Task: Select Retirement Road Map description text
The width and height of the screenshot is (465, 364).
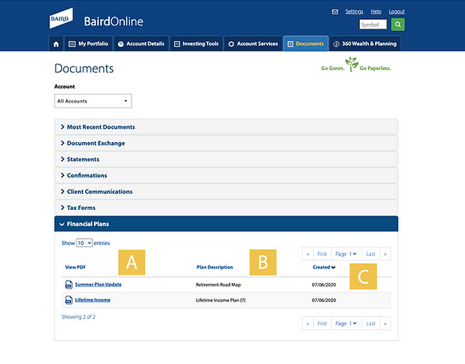Action: tap(218, 285)
